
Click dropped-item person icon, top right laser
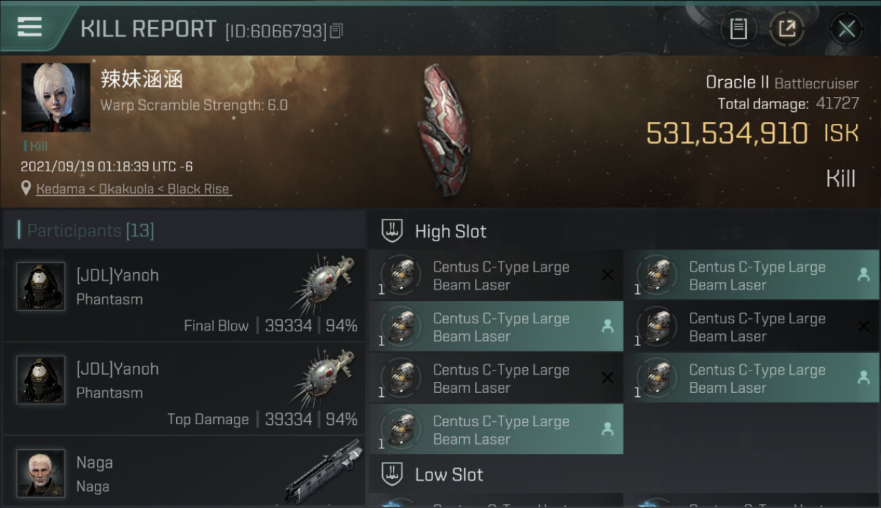[863, 275]
